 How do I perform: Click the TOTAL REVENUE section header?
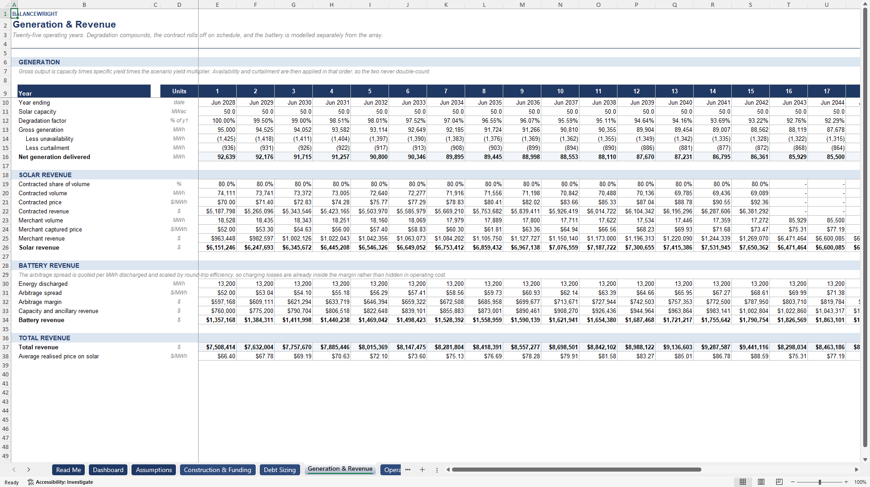pyautogui.click(x=44, y=338)
